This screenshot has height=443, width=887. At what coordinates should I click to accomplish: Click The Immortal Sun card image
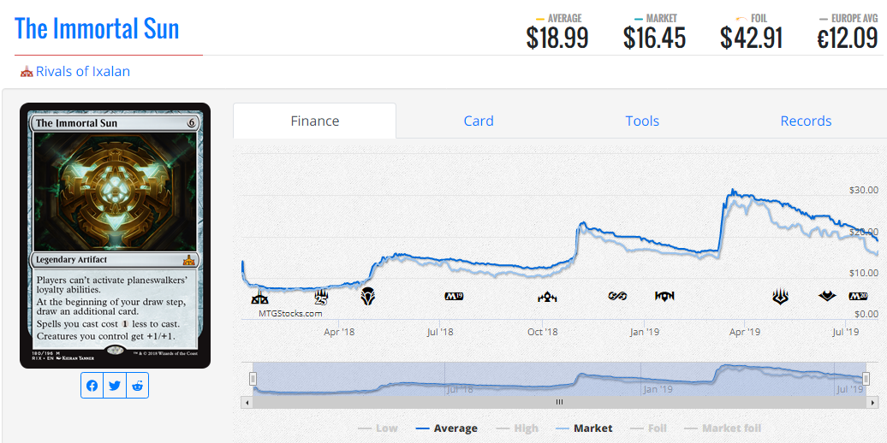[115, 235]
